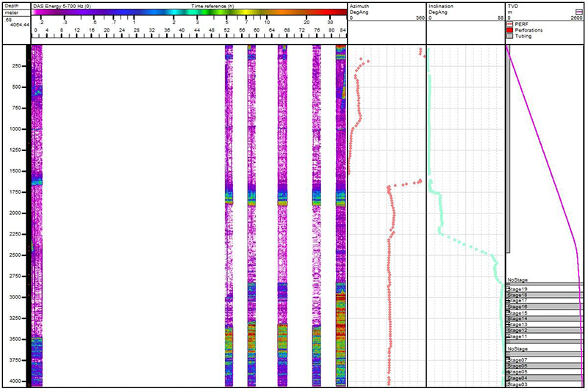588x391 pixels.
Task: Select the DAS Energy 5-700 Hz title
Action: tap(62, 7)
